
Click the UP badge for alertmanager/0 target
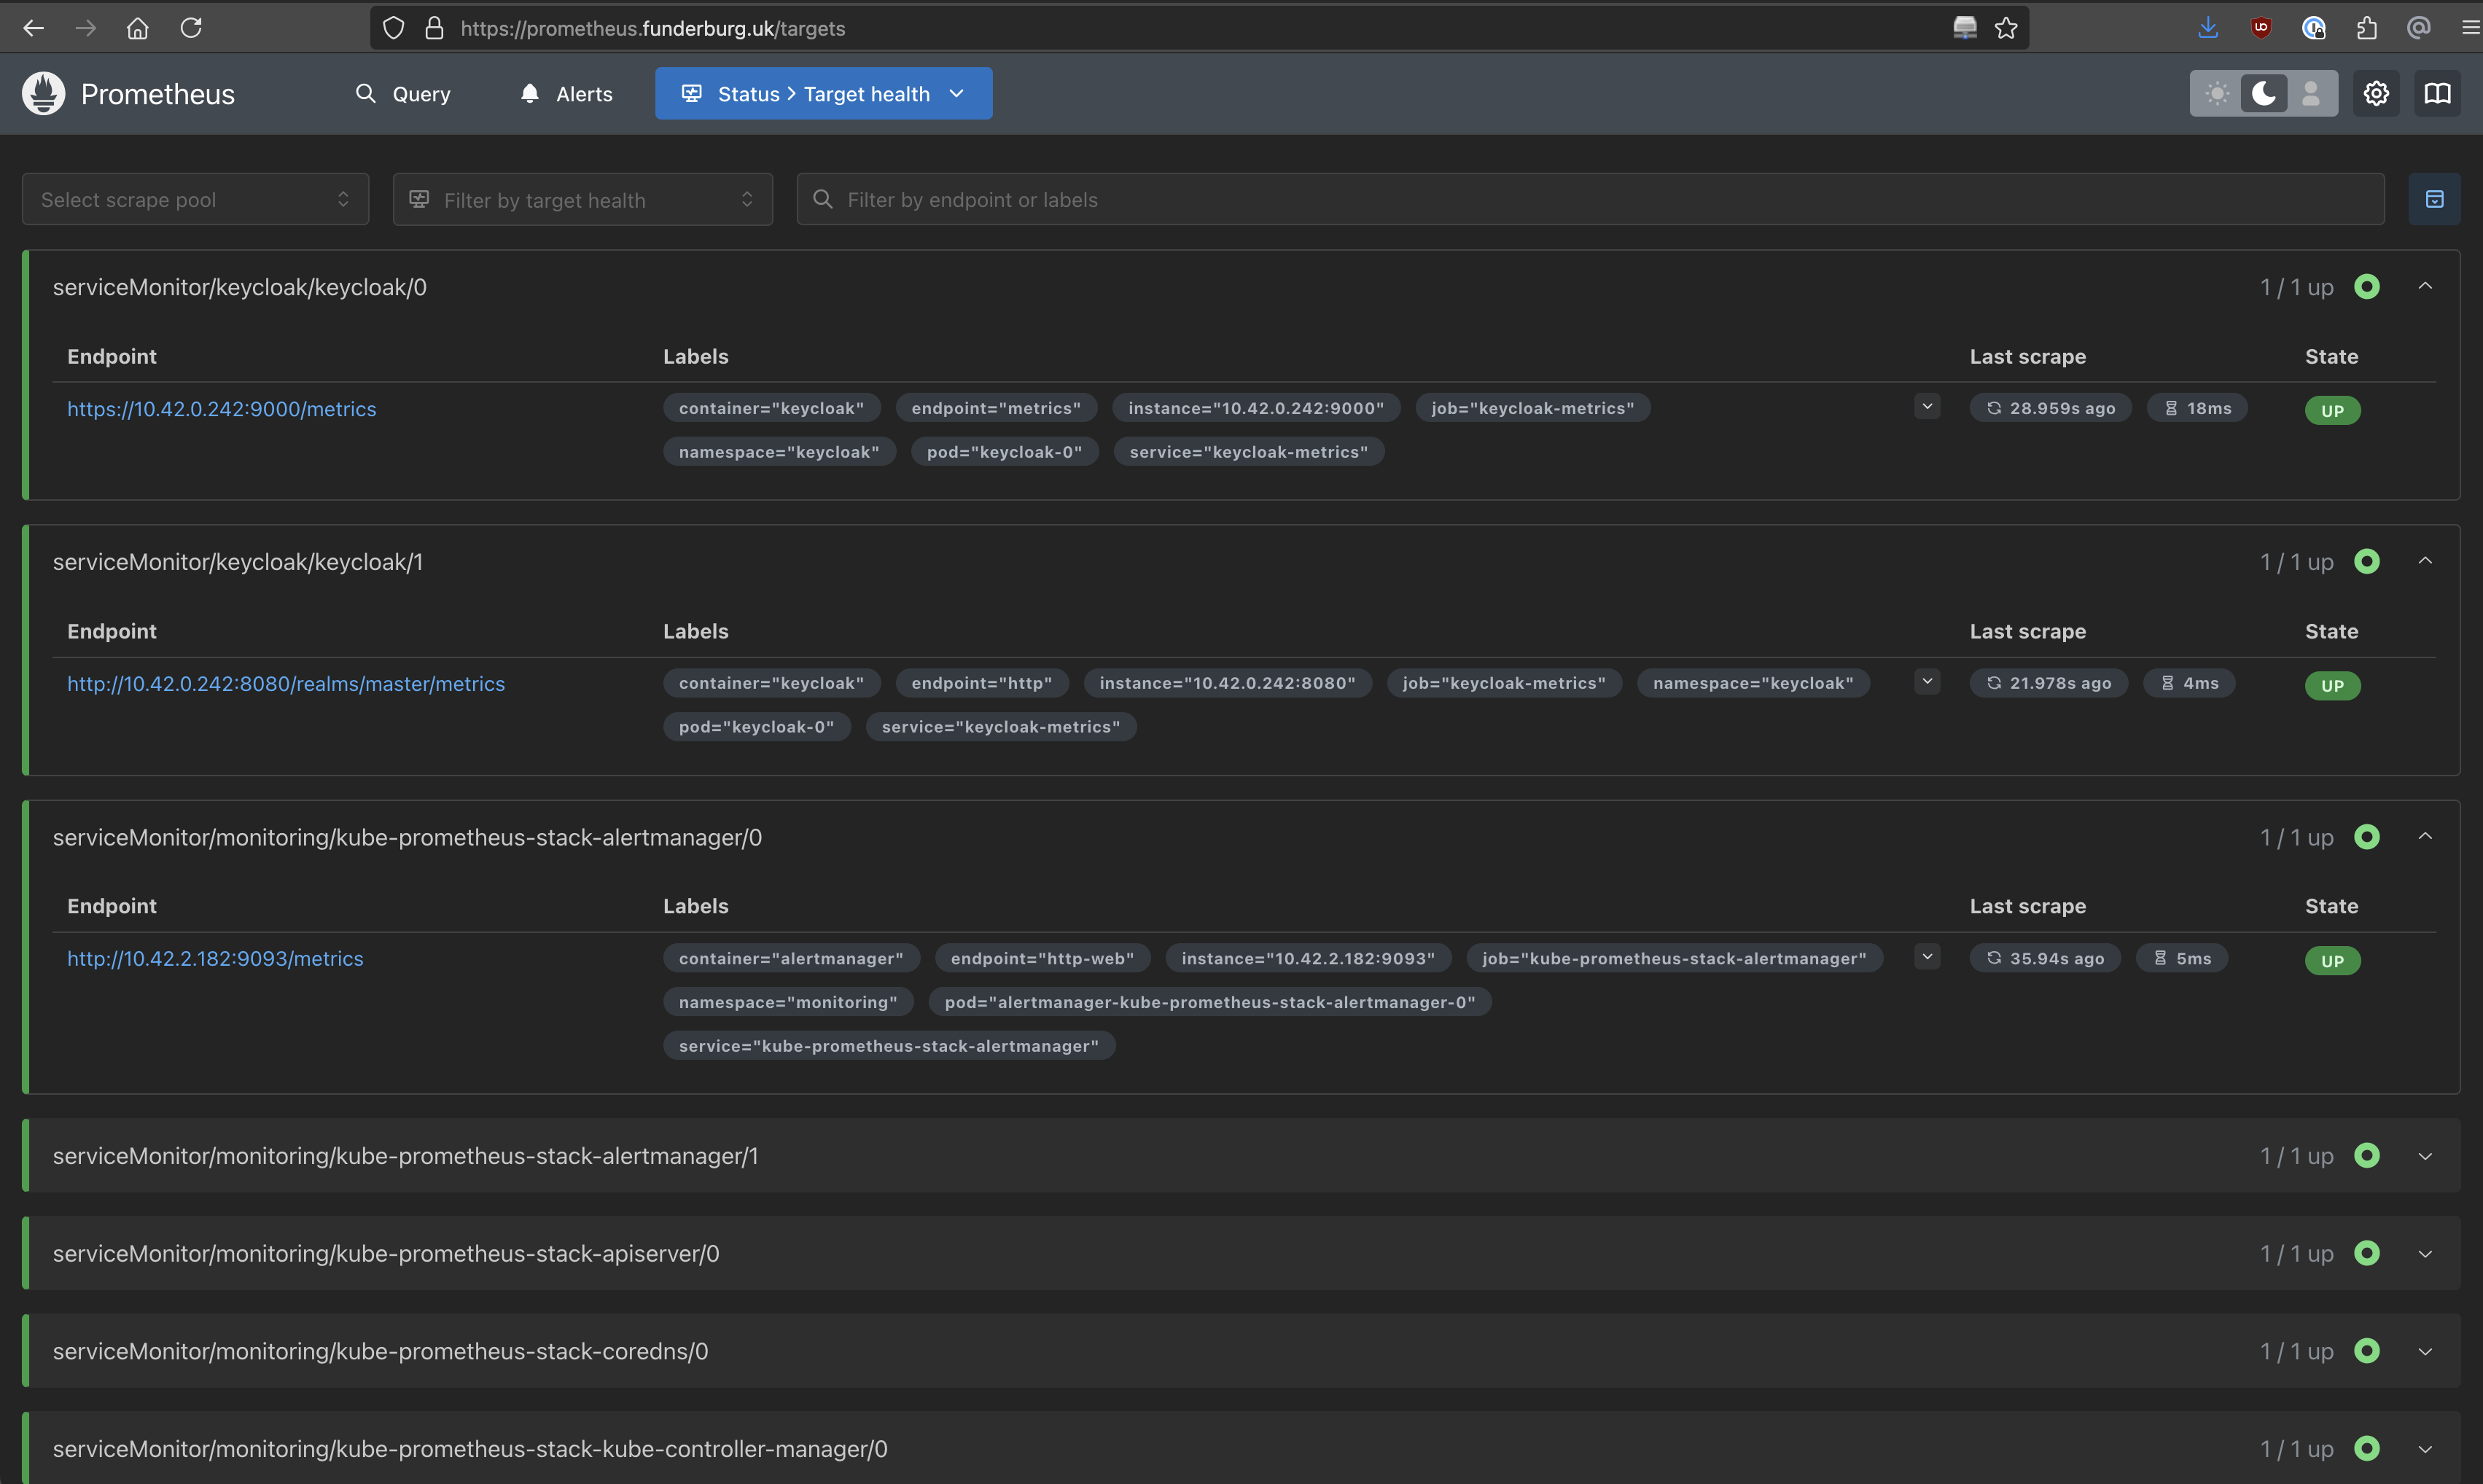coord(2332,961)
